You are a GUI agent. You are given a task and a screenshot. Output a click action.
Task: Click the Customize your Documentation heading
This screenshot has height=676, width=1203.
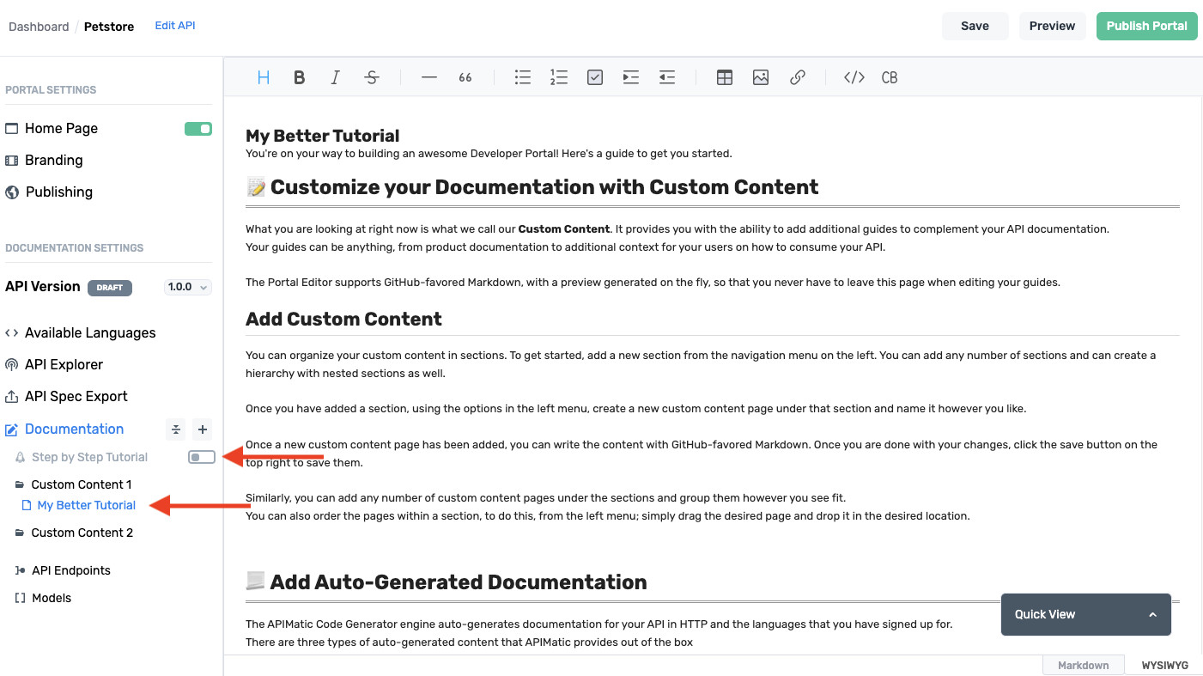544,186
